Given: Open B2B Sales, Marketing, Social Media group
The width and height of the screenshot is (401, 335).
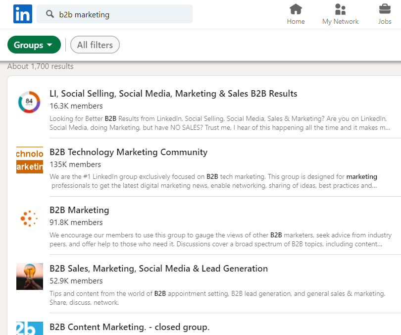Looking at the screenshot, I should coord(158,269).
